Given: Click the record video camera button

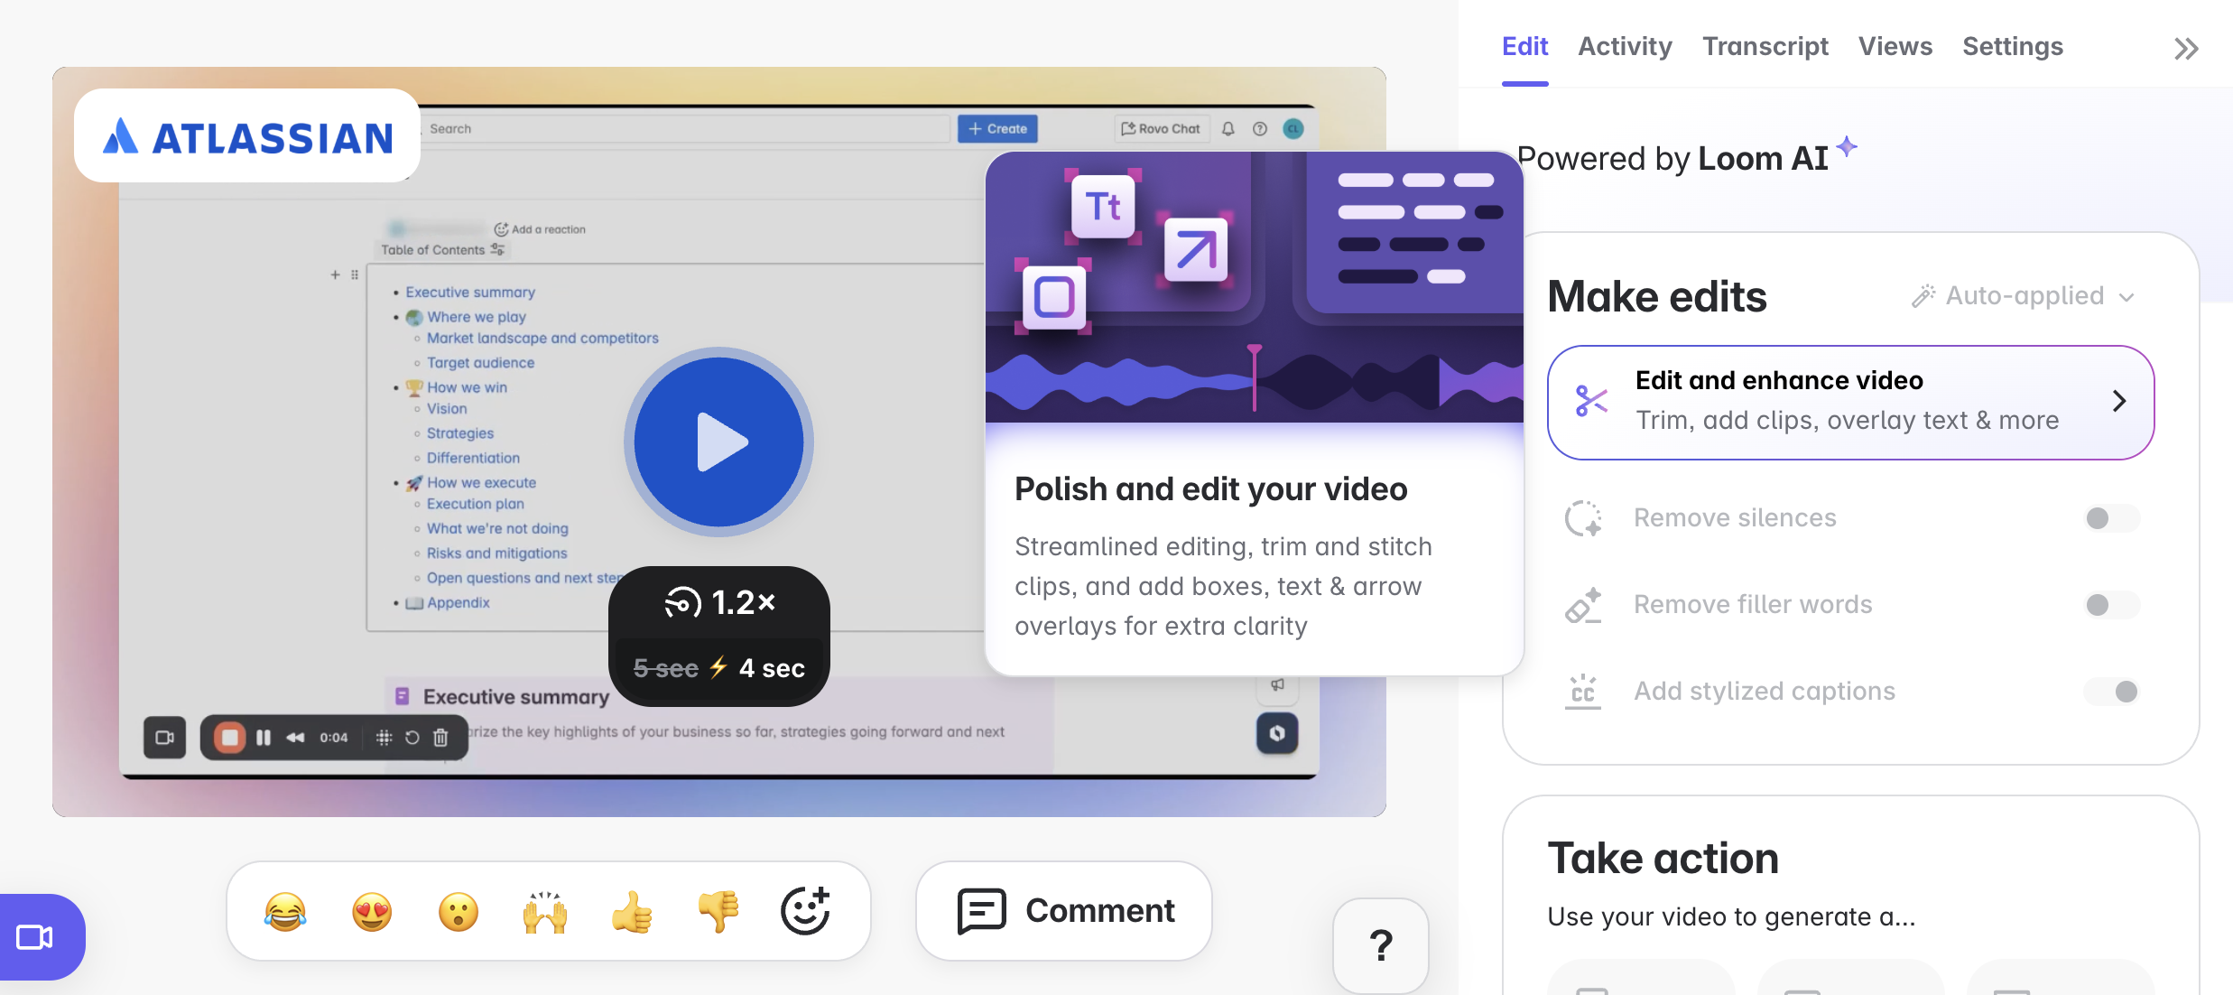Looking at the screenshot, I should [36, 937].
